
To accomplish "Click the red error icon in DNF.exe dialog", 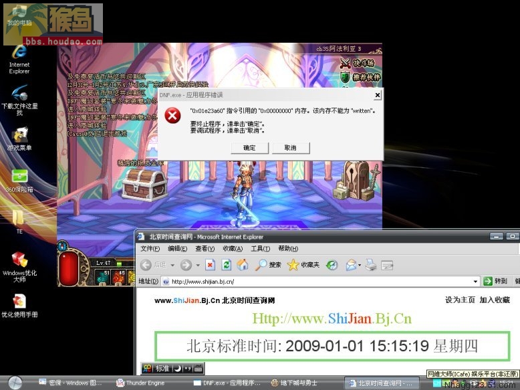I will [x=173, y=116].
